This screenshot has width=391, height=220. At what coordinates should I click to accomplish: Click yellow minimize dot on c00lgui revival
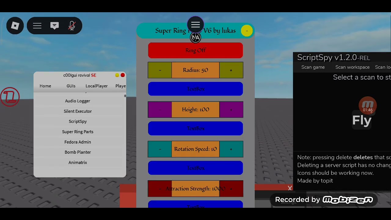117,75
